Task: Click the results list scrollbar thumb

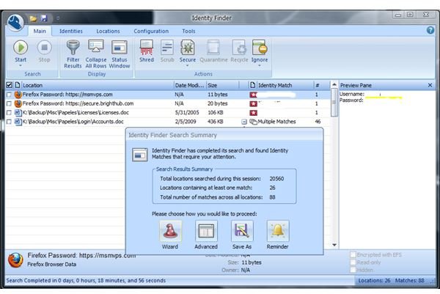Action: tap(334, 103)
